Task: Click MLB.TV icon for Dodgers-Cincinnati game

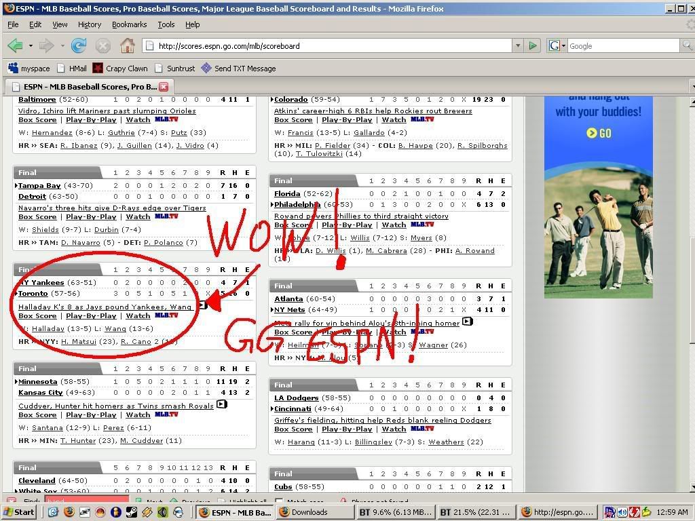Action: click(x=422, y=429)
